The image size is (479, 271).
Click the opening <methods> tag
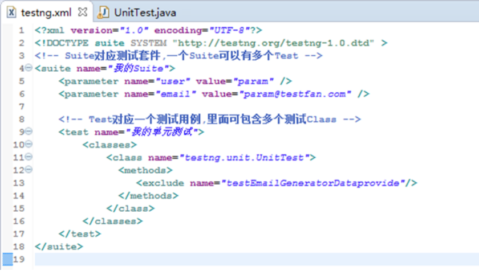145,170
